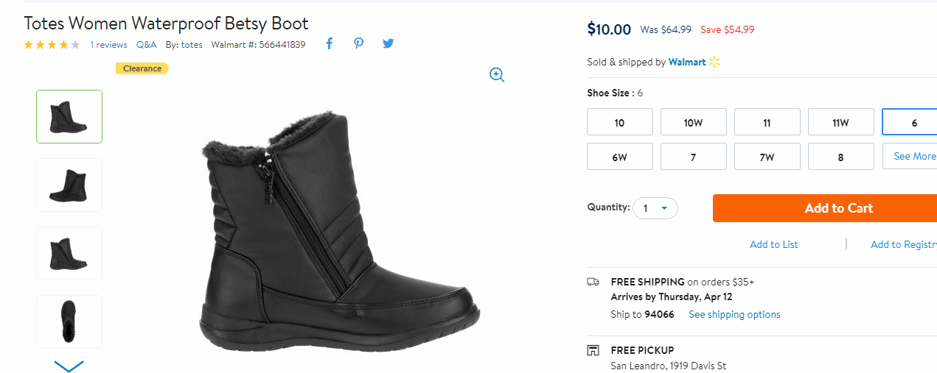The height and width of the screenshot is (373, 937).
Task: Zoom into boot image magnifier icon
Action: [497, 74]
